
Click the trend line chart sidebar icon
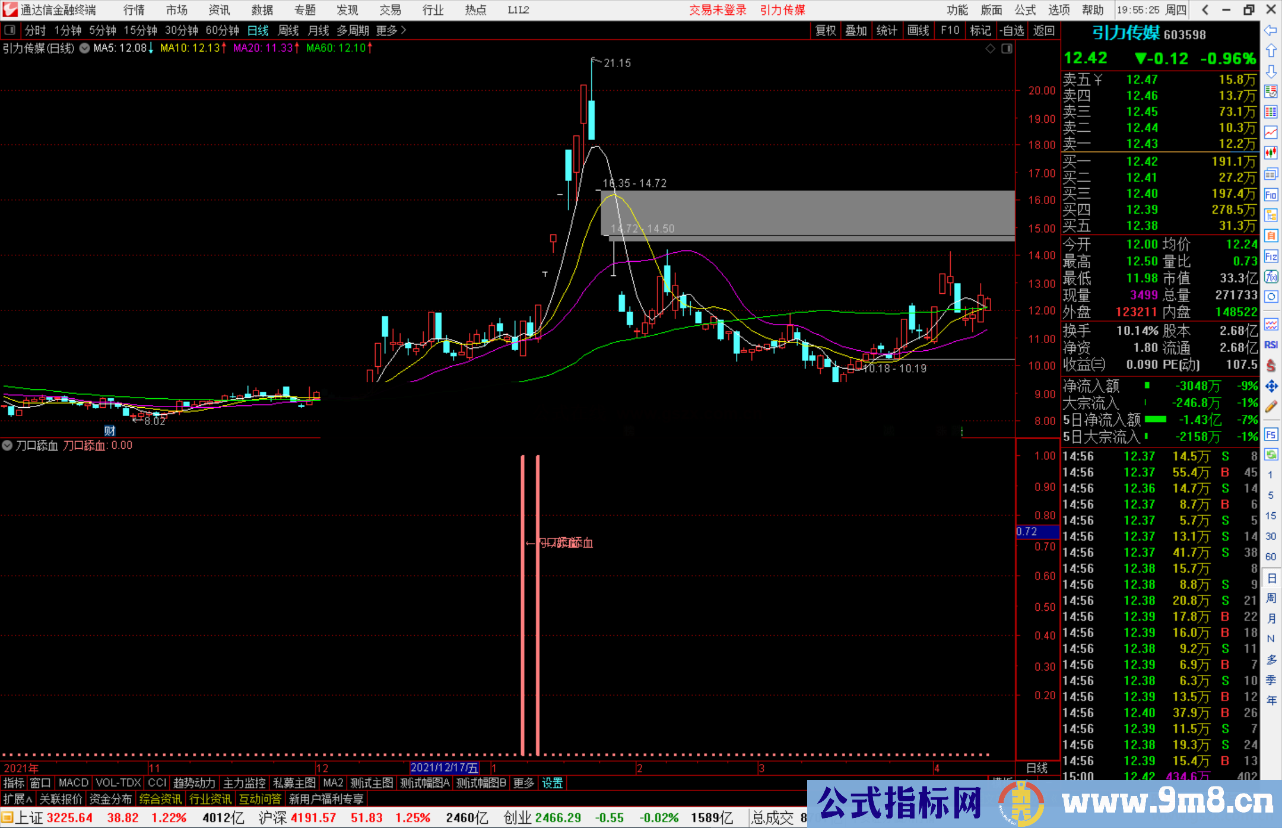pos(1271,132)
